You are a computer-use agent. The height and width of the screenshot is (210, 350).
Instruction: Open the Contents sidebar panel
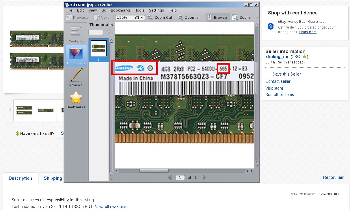pyautogui.click(x=76, y=34)
